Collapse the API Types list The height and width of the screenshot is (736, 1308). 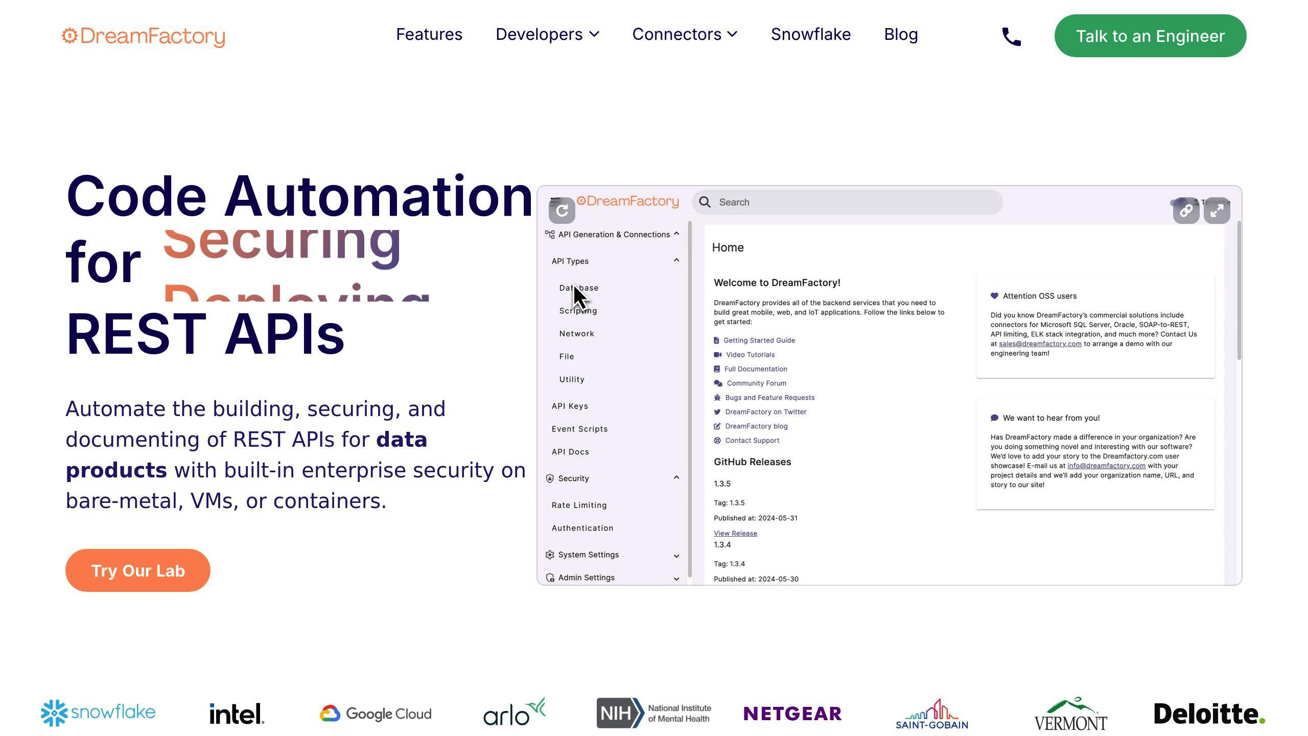[676, 260]
